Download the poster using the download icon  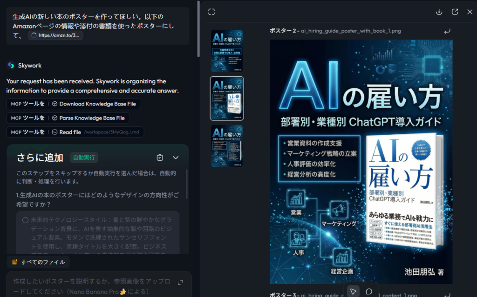pyautogui.click(x=439, y=12)
